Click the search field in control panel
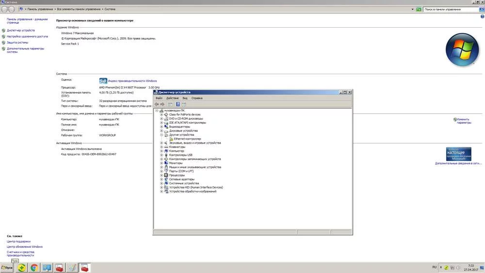The width and height of the screenshot is (485, 273). (x=451, y=9)
